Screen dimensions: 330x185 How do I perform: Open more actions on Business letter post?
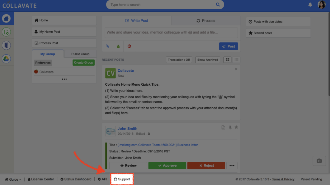click(232, 166)
